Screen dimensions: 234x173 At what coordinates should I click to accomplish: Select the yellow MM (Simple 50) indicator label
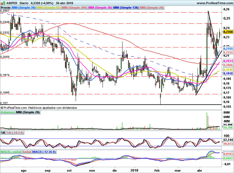48,8
